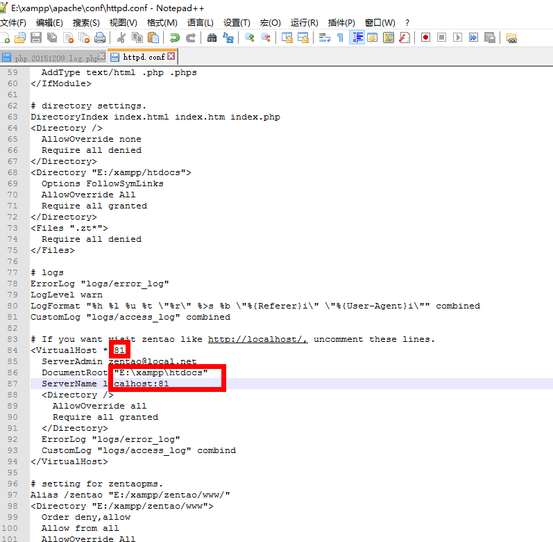
Task: Open the Replace dialog icon
Action: pos(228,38)
